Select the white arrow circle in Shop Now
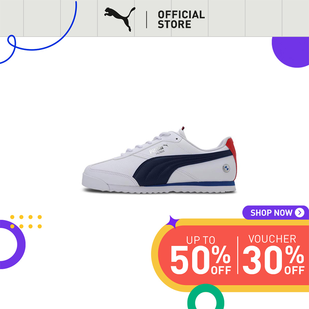Screen dimensions: 309x309 299,213
